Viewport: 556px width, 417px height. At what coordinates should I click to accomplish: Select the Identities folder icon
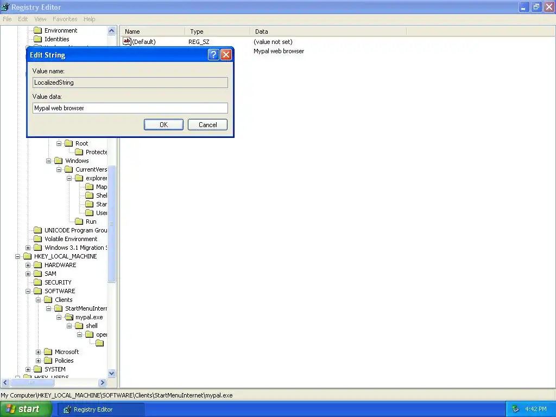pyautogui.click(x=37, y=39)
